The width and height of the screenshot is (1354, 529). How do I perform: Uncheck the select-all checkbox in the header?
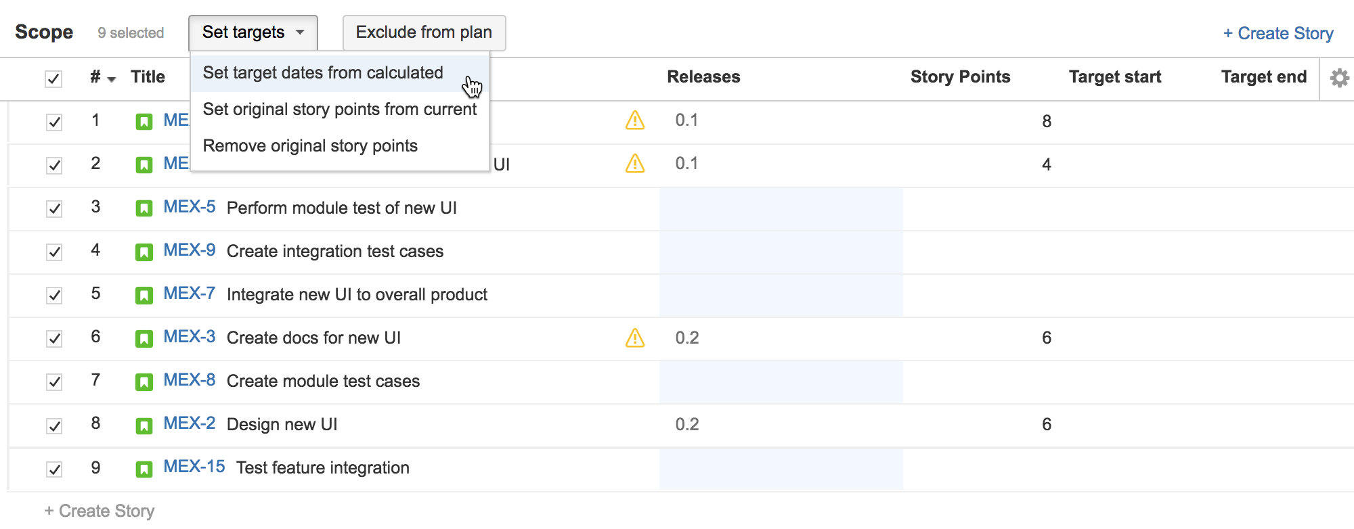pos(53,80)
